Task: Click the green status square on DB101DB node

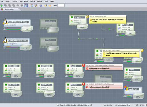Action: (6, 66)
